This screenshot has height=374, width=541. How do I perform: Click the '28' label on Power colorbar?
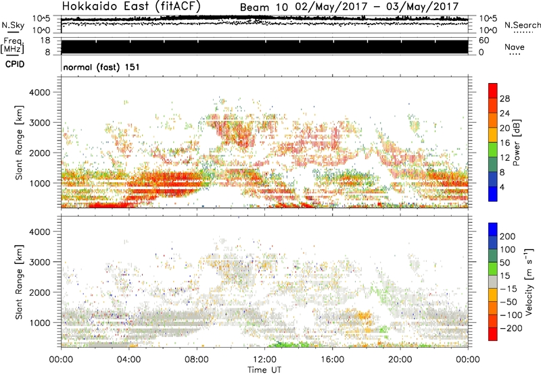(504, 99)
